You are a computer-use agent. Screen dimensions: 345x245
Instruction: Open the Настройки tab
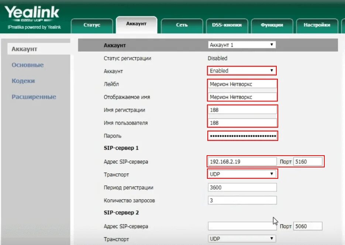[x=317, y=25]
